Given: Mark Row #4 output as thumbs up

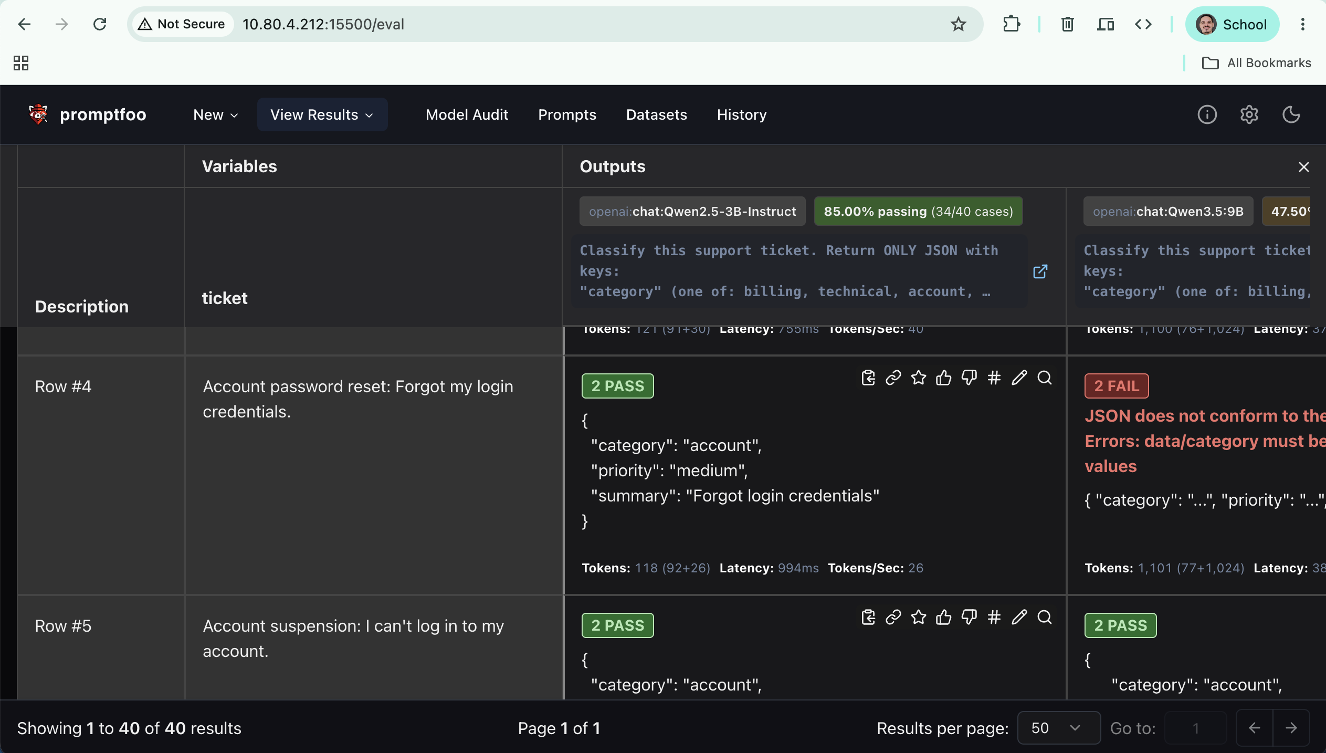Looking at the screenshot, I should [944, 378].
